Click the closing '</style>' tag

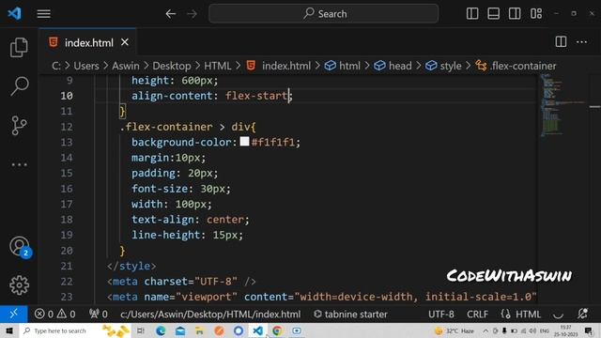(131, 266)
